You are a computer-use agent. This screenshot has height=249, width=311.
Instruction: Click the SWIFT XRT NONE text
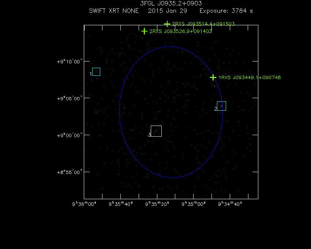[114, 11]
